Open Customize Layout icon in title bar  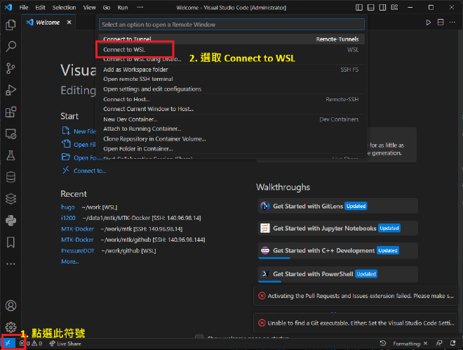point(394,8)
